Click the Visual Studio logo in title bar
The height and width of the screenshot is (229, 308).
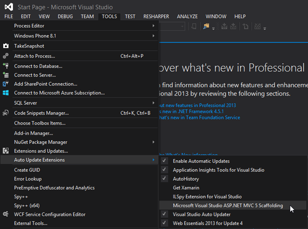point(9,6)
